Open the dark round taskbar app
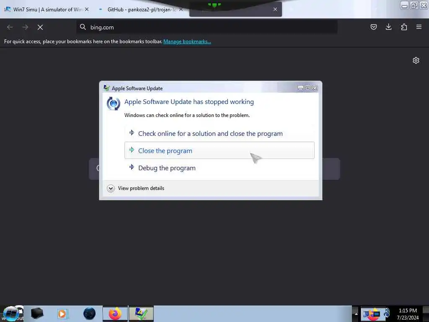This screenshot has width=429, height=322. click(89, 314)
